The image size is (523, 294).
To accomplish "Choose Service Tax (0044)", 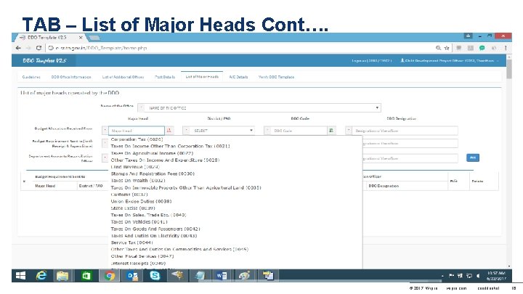I will 131,242.
